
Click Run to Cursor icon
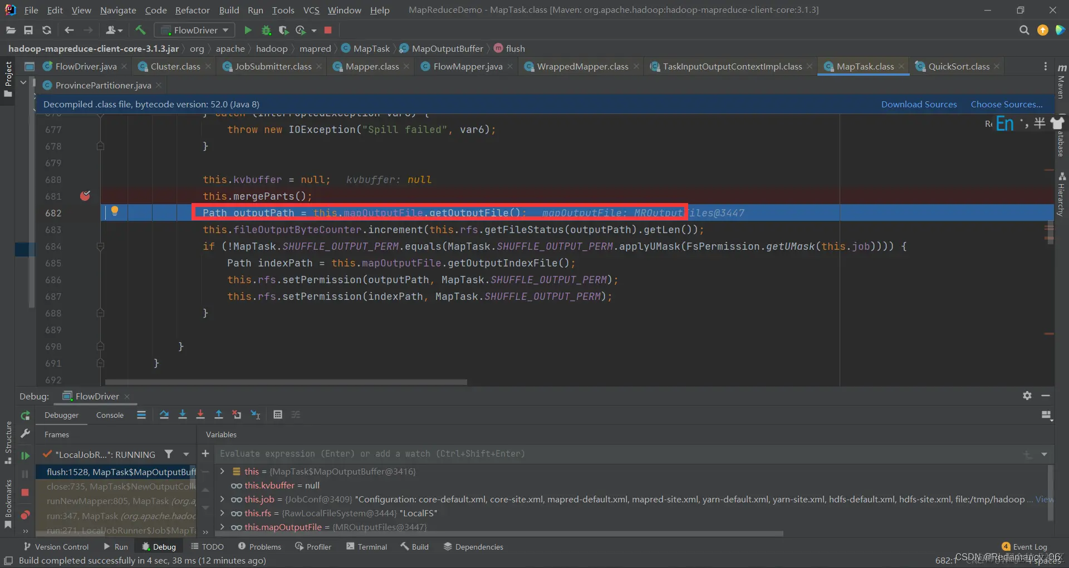click(255, 414)
